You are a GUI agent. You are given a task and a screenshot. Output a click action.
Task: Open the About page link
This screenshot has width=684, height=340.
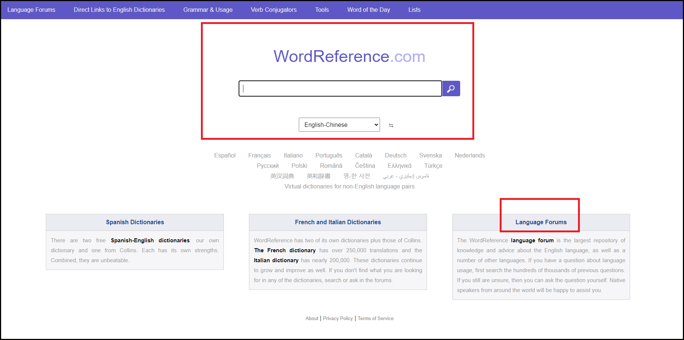click(312, 318)
